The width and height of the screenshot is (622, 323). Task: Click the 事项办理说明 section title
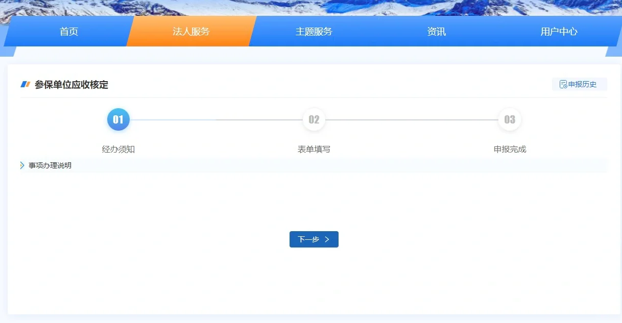50,165
